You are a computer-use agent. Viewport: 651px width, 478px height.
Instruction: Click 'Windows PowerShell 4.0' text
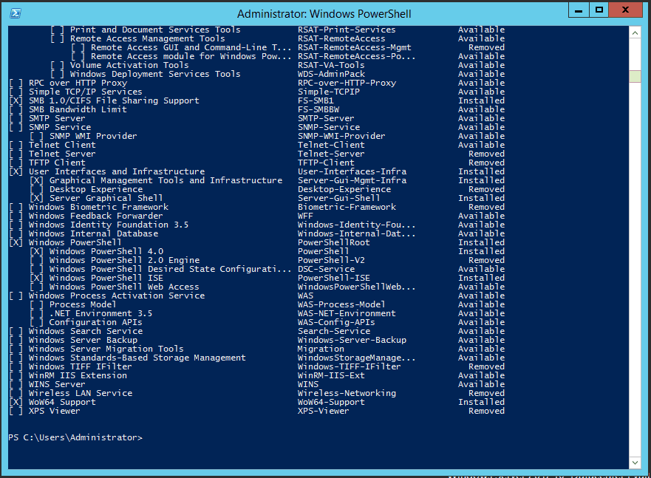tap(106, 251)
